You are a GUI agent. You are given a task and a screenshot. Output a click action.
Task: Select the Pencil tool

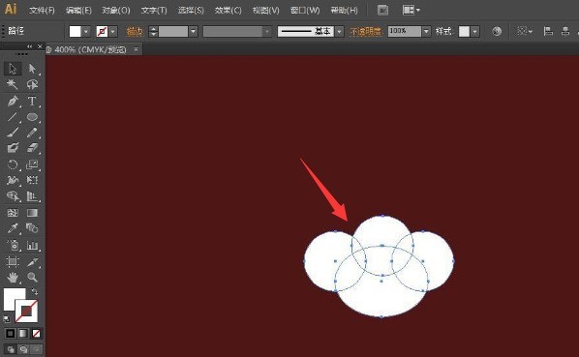[x=32, y=133]
